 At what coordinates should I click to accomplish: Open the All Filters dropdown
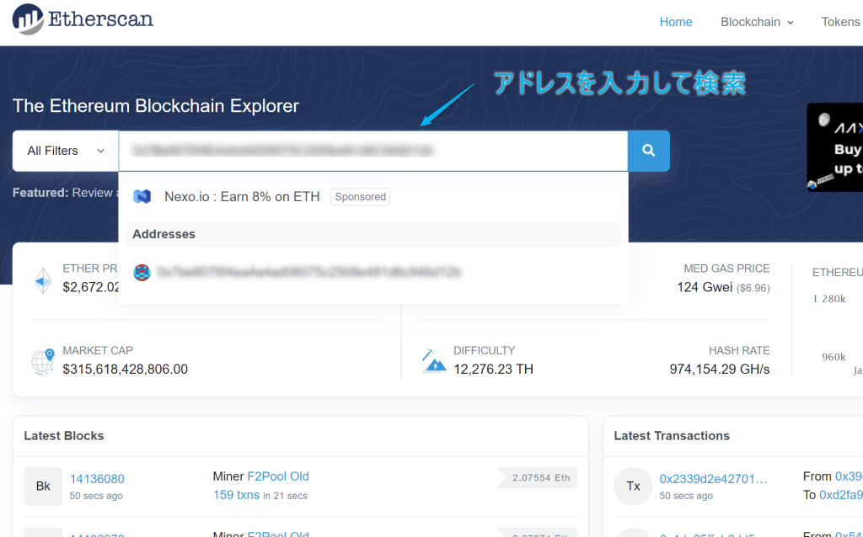(66, 151)
